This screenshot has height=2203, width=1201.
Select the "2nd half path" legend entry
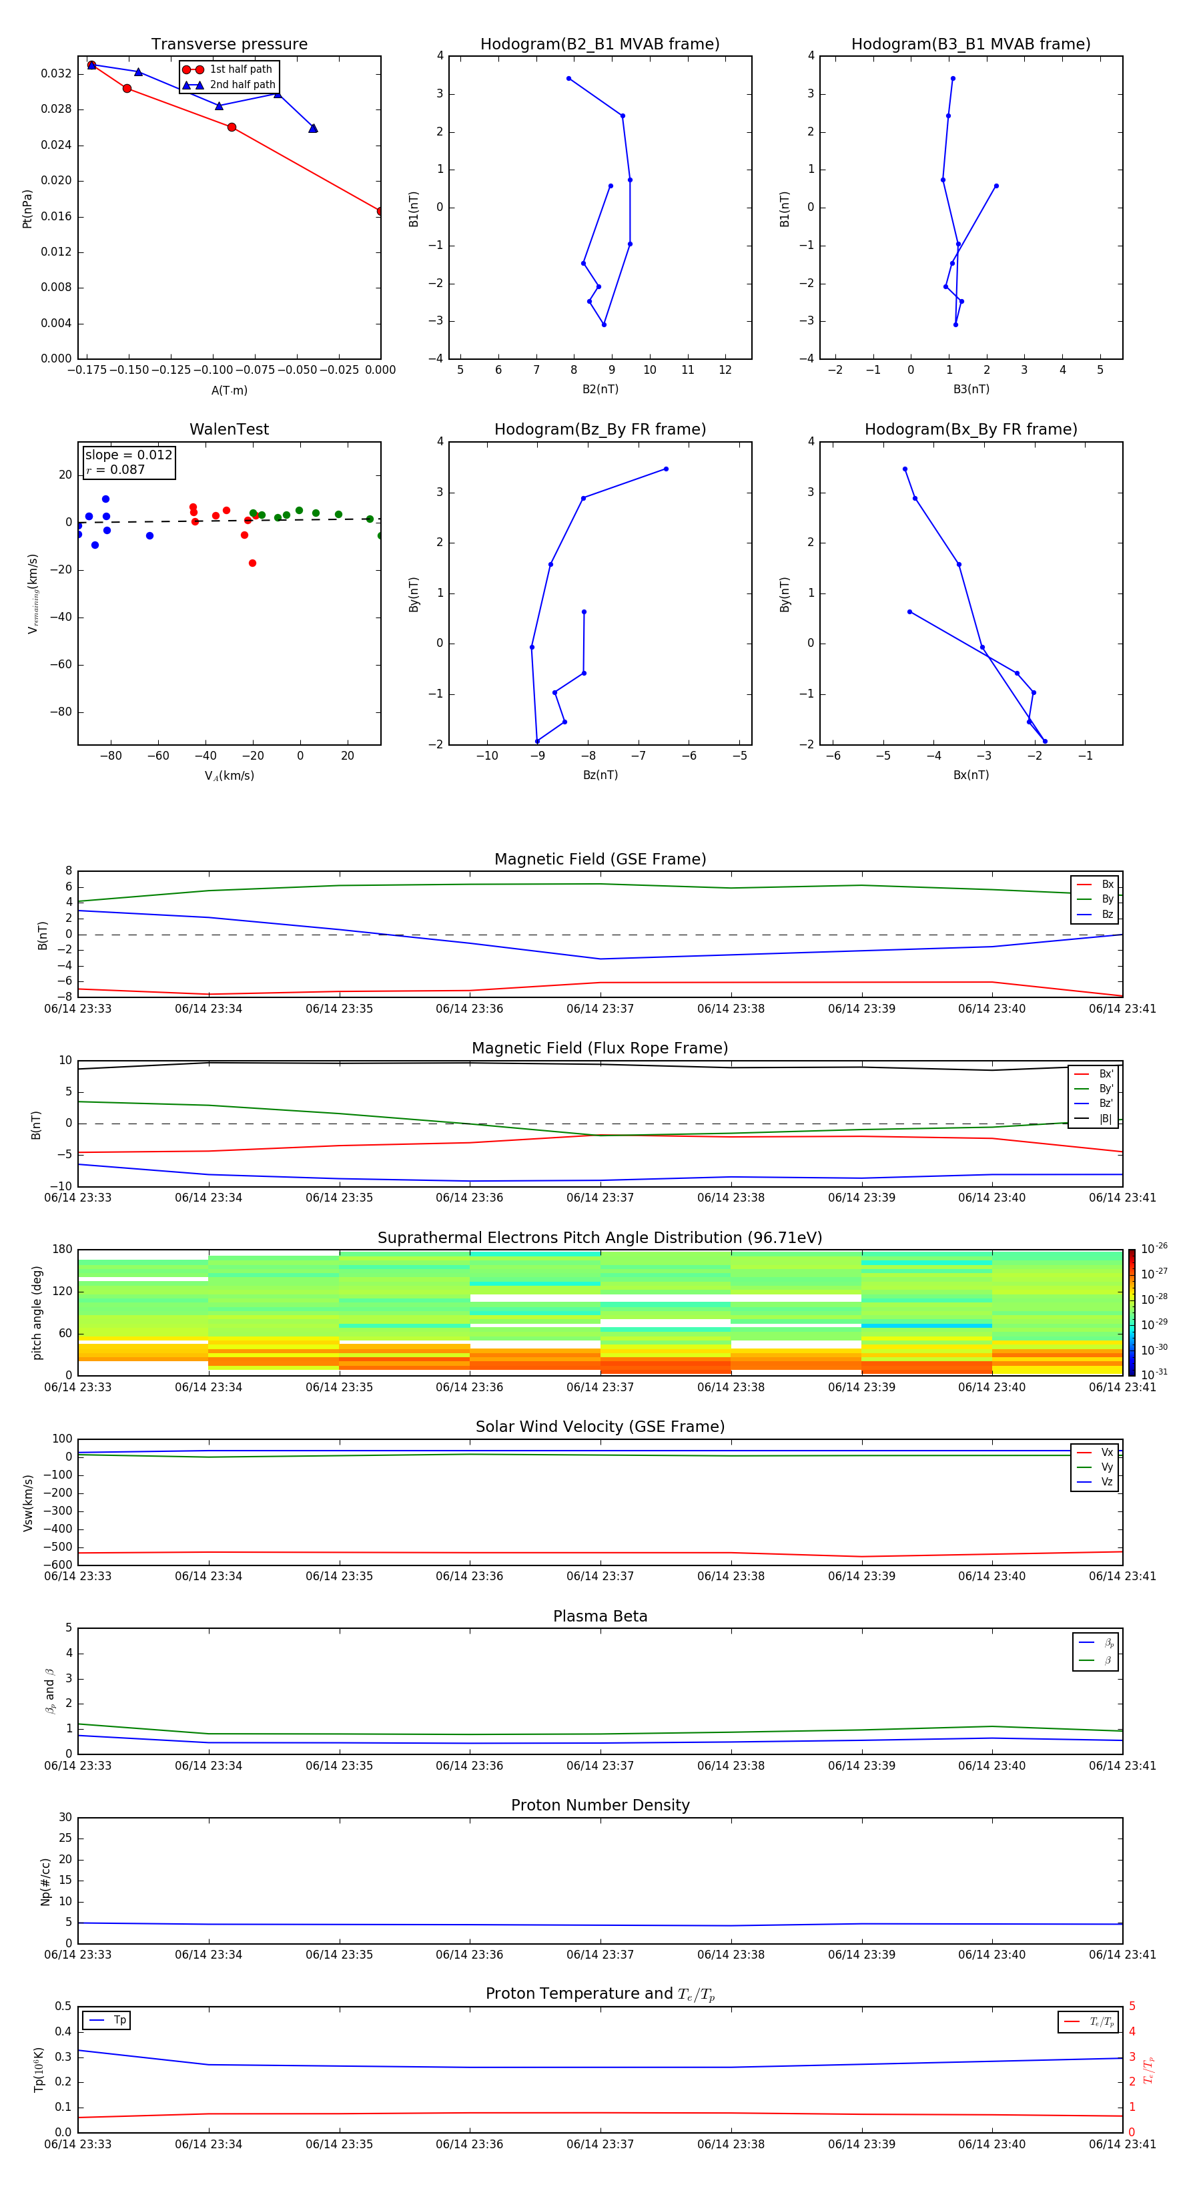(x=229, y=85)
